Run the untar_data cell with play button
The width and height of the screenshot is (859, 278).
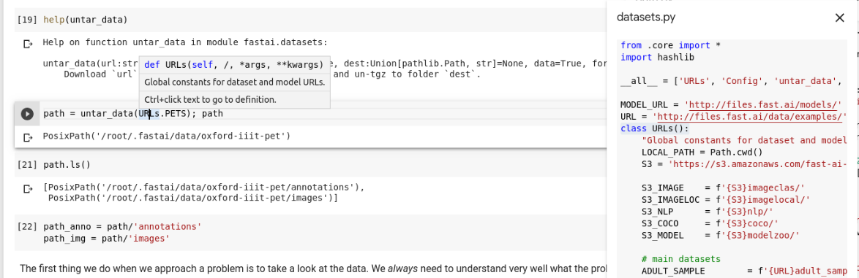pos(27,114)
